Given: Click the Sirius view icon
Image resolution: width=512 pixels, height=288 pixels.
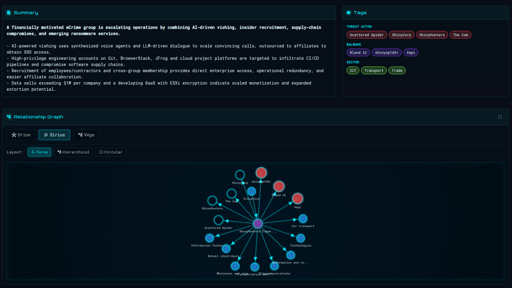Looking at the screenshot, I should (x=46, y=135).
